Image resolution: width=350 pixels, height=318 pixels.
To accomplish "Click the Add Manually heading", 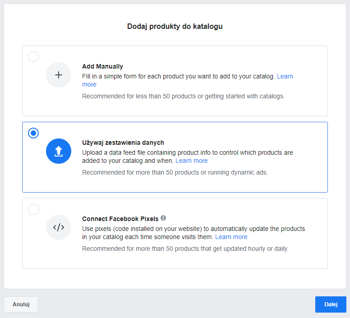I will click(102, 66).
